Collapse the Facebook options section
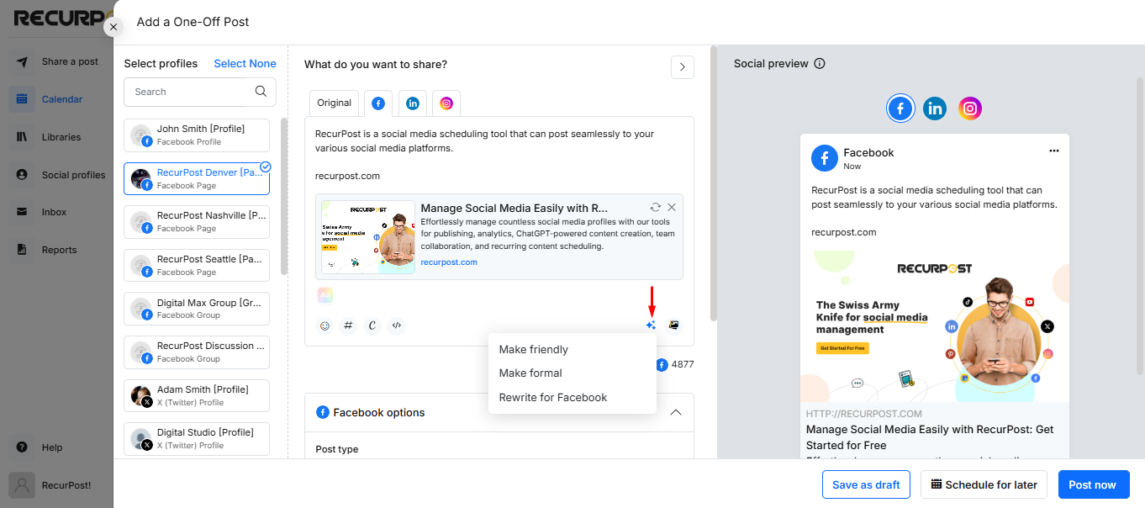 tap(675, 413)
